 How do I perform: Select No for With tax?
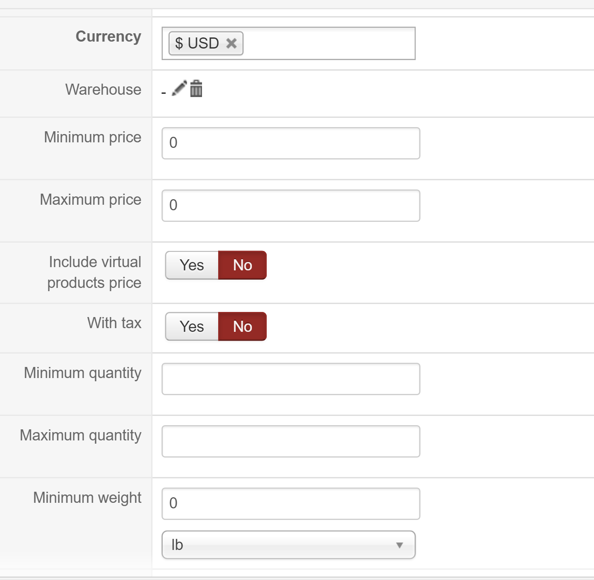pos(242,327)
